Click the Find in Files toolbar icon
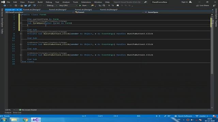Screen dimensions: 218x122 click(x=92, y=5)
